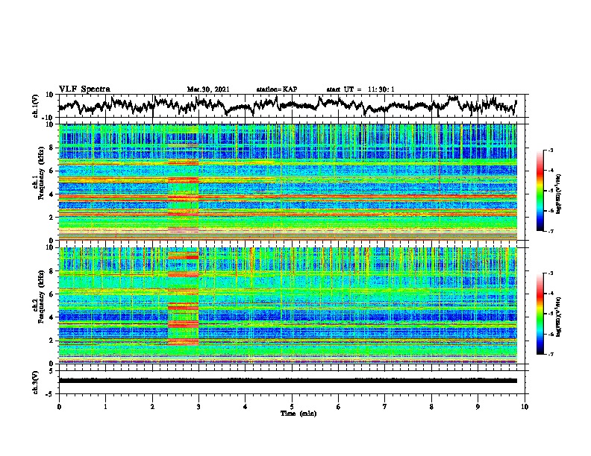The height and width of the screenshot is (456, 591).
Task: Click the ch.1 voltage waveform trace
Action: point(287,106)
